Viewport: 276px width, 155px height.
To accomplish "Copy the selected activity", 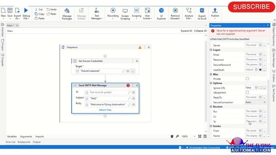I will click(39, 14).
